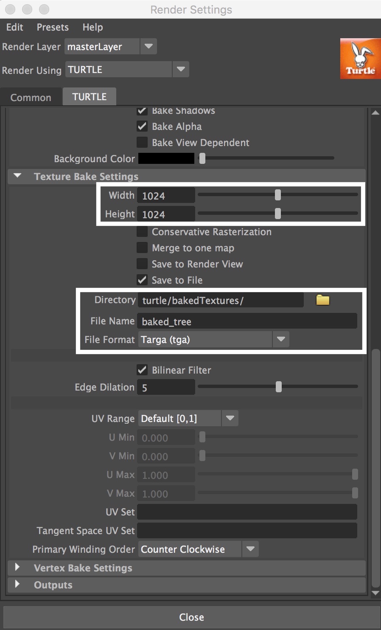
Task: Click the Edge Dilation value field
Action: click(166, 387)
